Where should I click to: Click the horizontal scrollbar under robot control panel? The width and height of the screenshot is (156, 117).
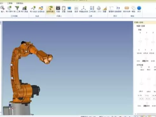[x=146, y=114]
